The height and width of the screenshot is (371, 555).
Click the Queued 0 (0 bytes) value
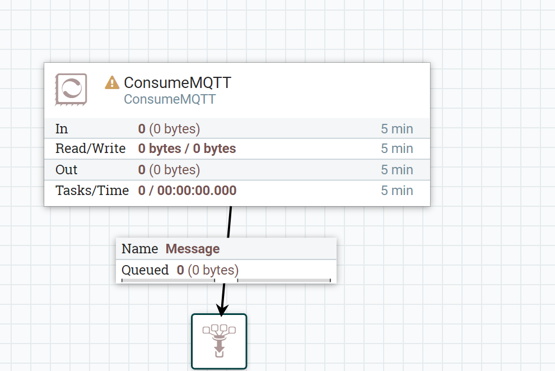[208, 270]
